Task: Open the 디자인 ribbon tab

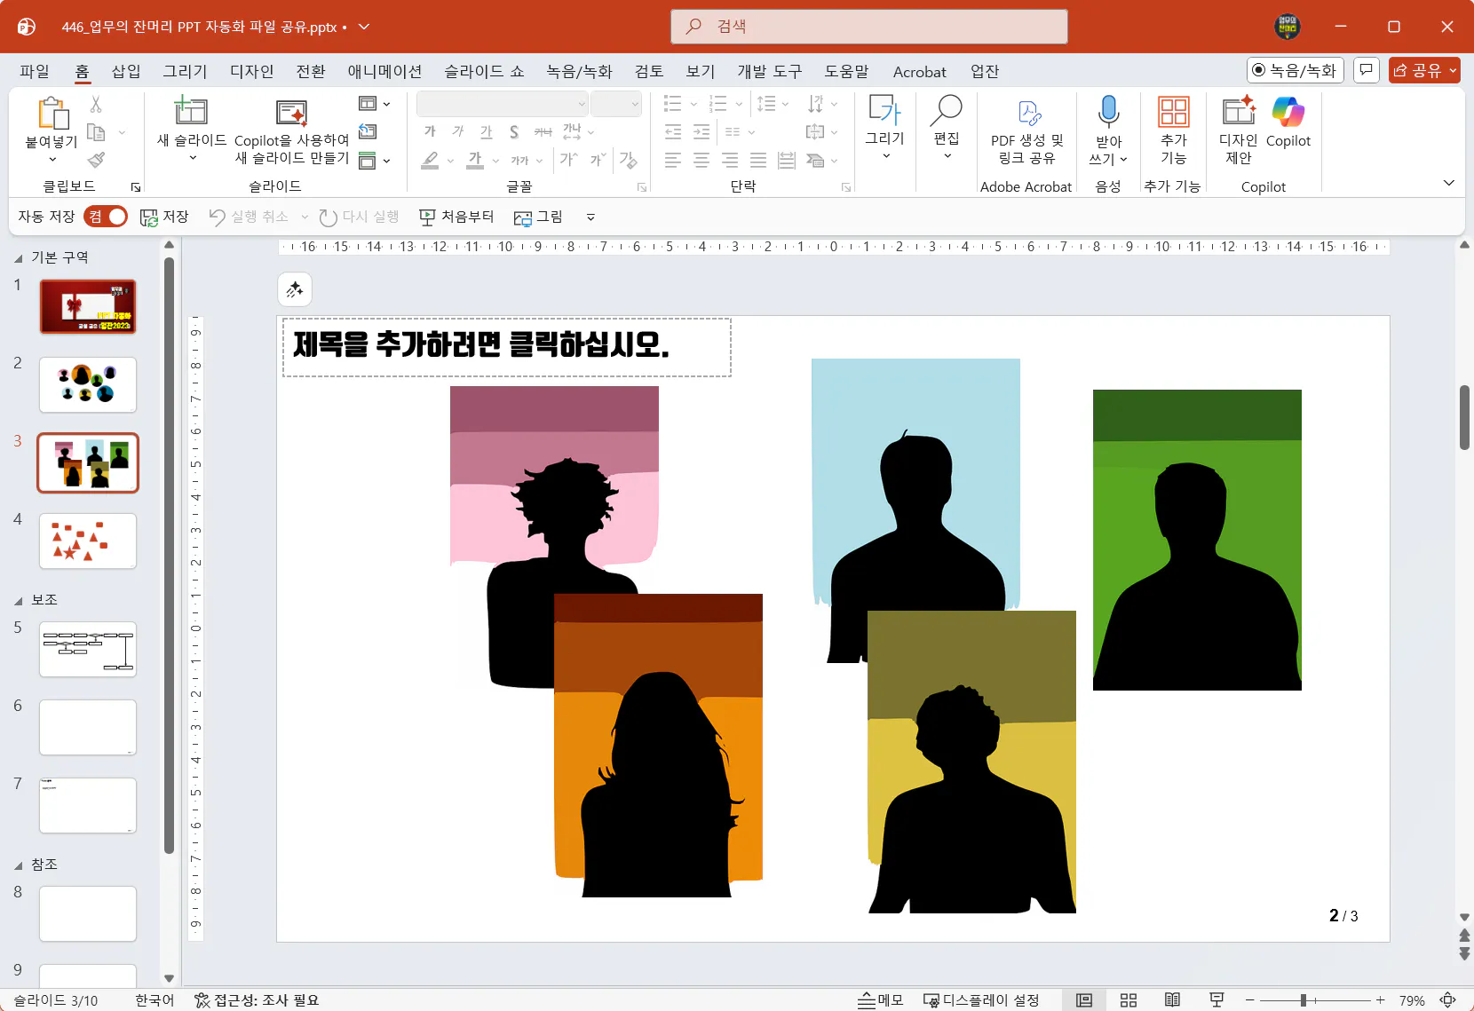Action: pos(251,72)
